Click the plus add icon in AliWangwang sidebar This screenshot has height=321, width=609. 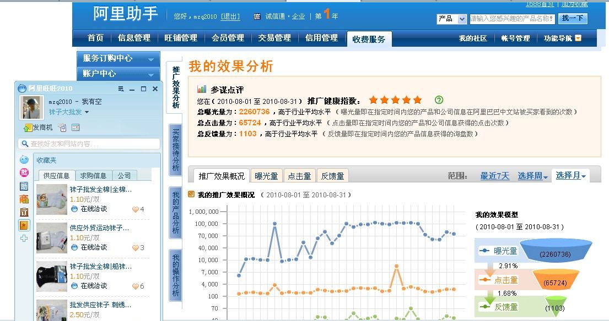tap(24, 238)
